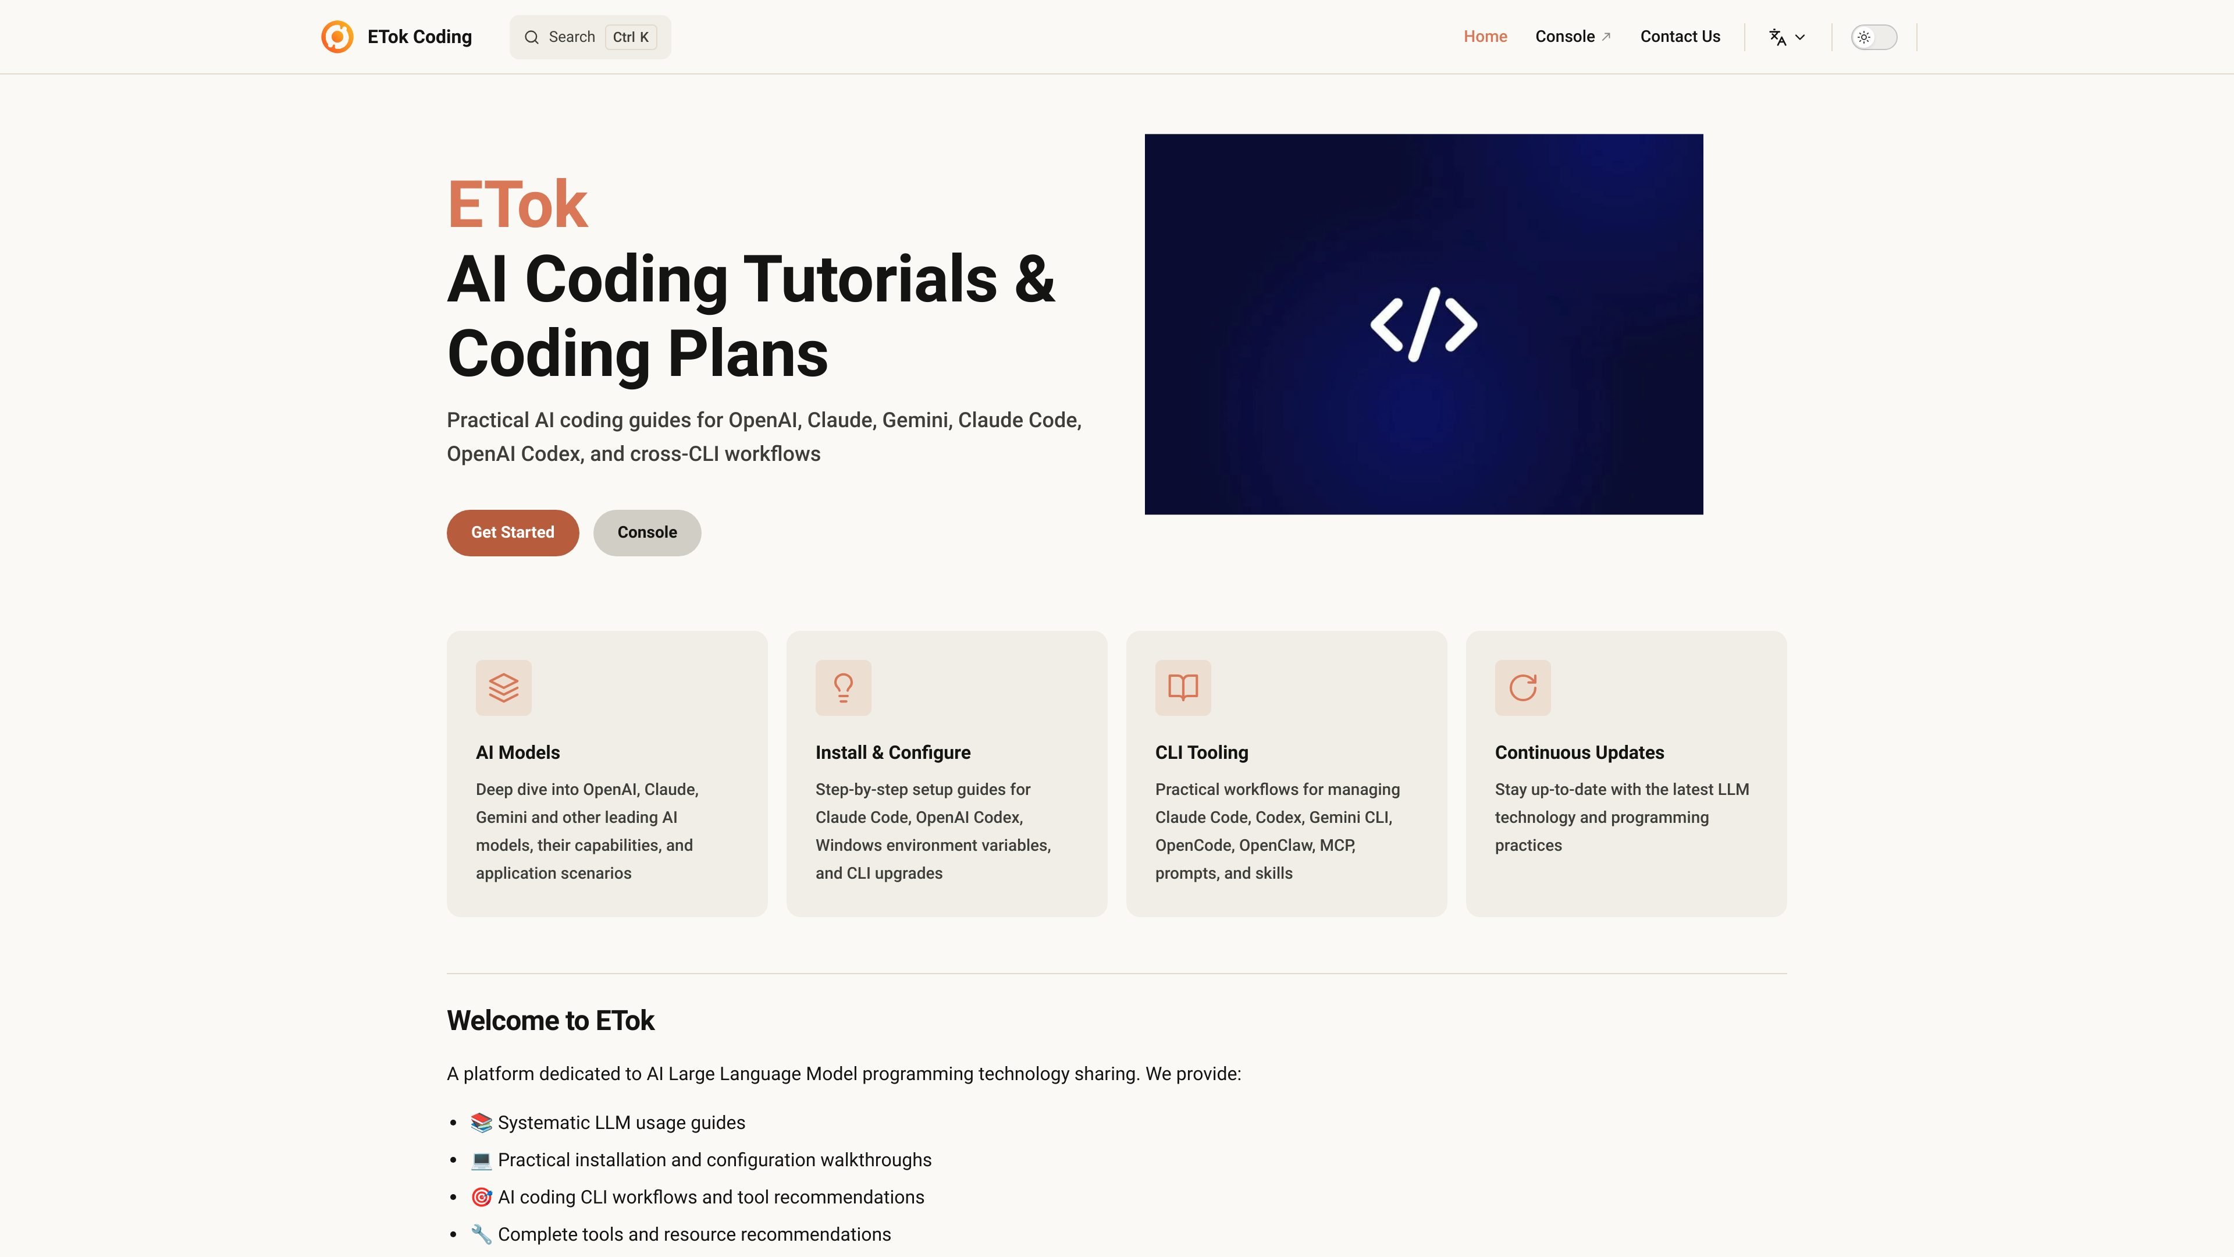Image resolution: width=2234 pixels, height=1257 pixels.
Task: Click the 'Deep dive into OpenAI, Claude' description
Action: [587, 831]
